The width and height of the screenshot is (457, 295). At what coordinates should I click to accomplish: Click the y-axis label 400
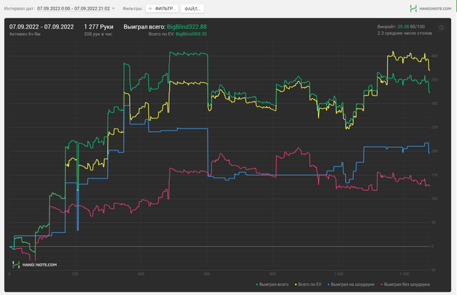(434, 56)
